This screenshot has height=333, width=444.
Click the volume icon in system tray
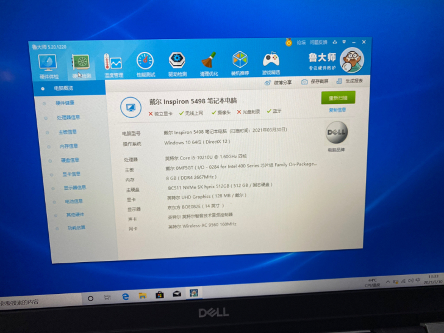[410, 280]
